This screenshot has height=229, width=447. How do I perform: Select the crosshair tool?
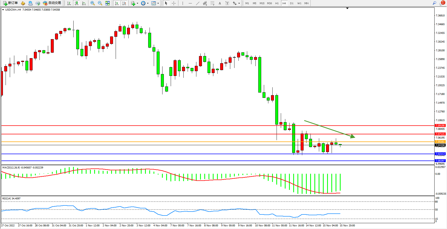[x=174, y=3]
